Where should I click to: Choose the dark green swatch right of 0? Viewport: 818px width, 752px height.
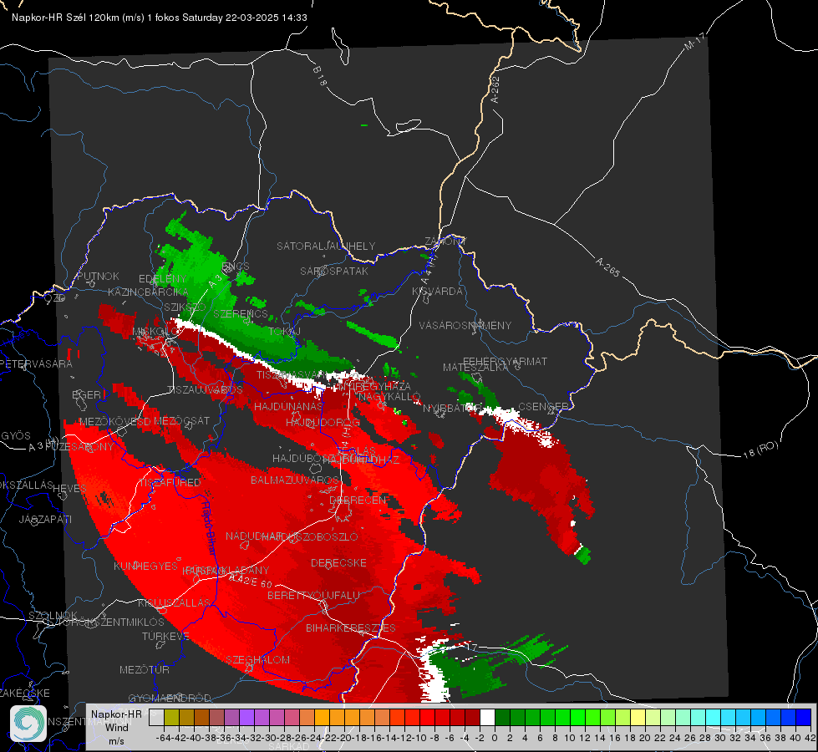tap(502, 718)
